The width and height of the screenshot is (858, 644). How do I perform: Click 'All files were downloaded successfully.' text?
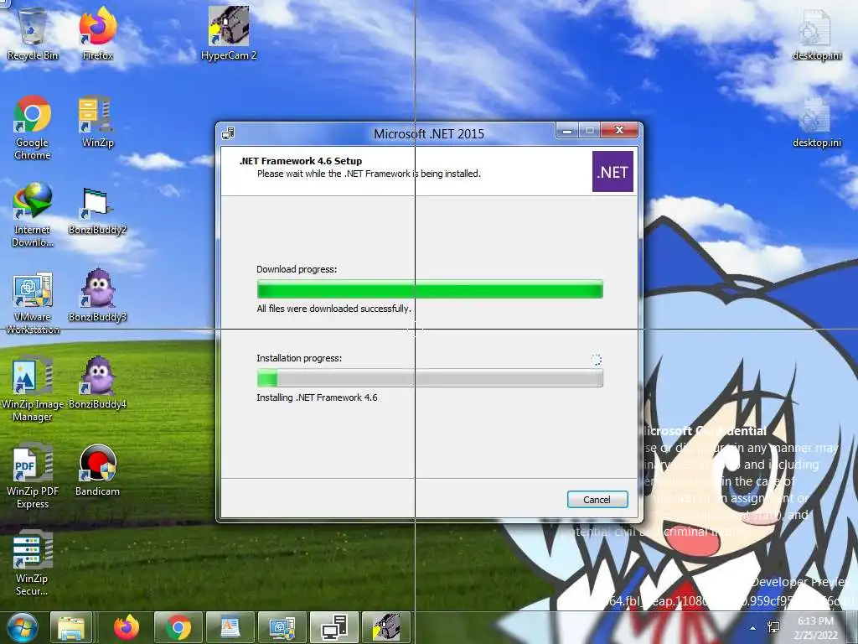point(333,309)
